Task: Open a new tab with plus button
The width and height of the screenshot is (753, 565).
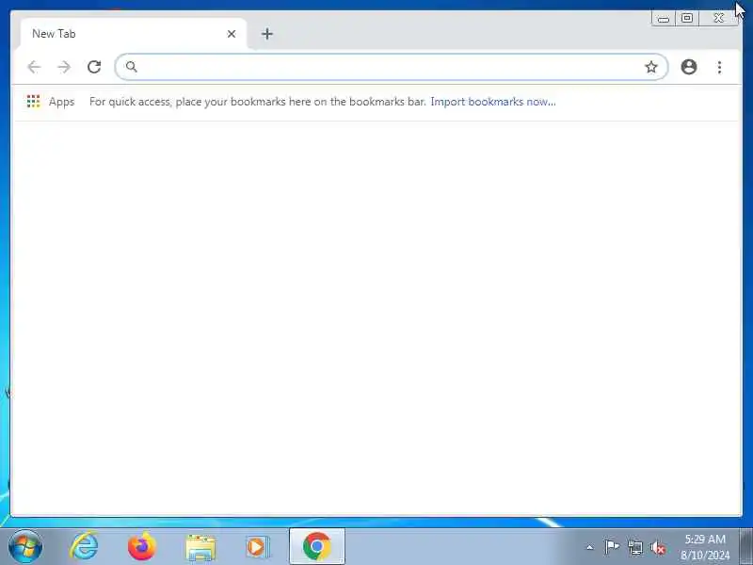Action: point(267,34)
